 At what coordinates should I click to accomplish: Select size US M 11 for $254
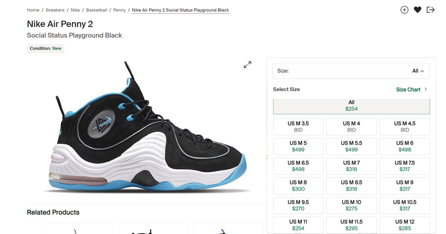[298, 225]
